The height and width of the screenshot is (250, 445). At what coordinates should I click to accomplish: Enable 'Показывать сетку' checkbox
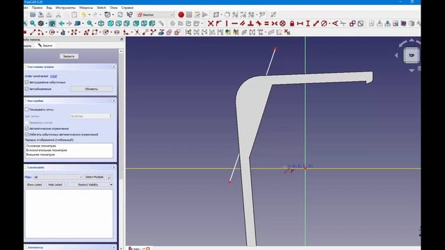[x=26, y=110]
